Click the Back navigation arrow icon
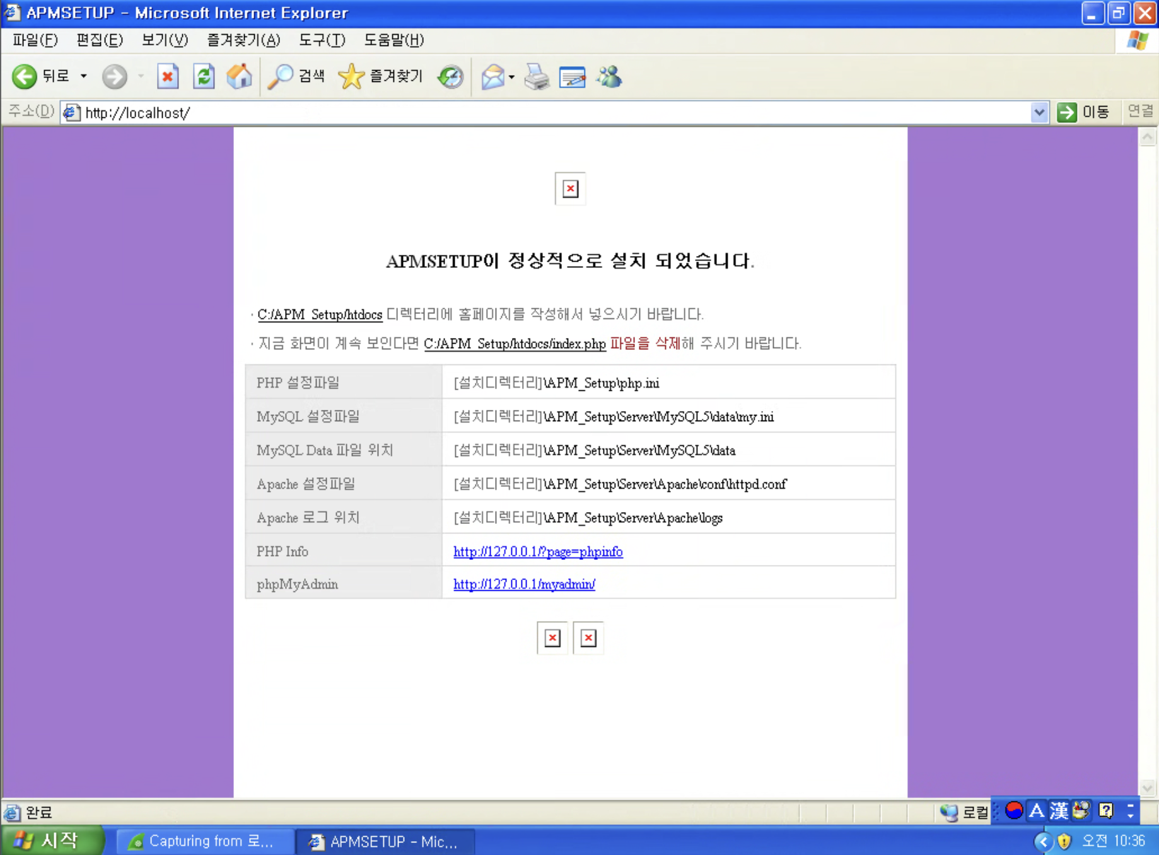The width and height of the screenshot is (1159, 855). tap(25, 77)
